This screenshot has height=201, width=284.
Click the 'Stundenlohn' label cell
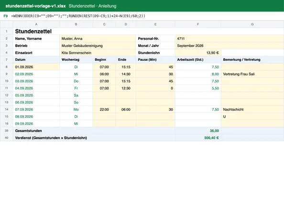pyautogui.click(x=155, y=53)
